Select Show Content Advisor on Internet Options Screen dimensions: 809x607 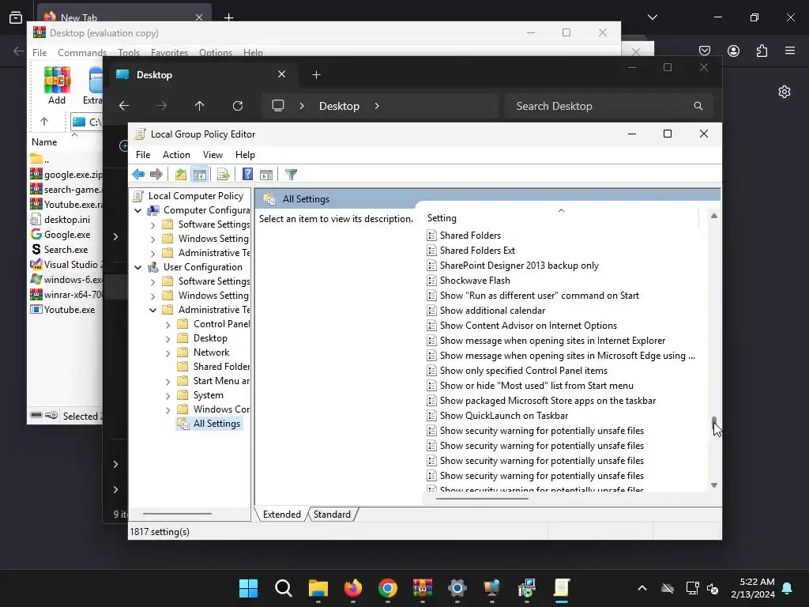click(529, 325)
